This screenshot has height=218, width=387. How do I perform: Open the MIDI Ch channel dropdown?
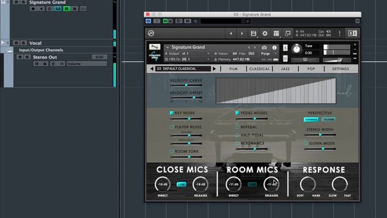(188, 59)
